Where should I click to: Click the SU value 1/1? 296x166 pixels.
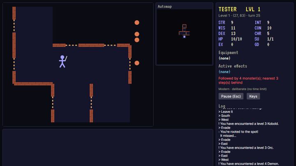pos(271,39)
